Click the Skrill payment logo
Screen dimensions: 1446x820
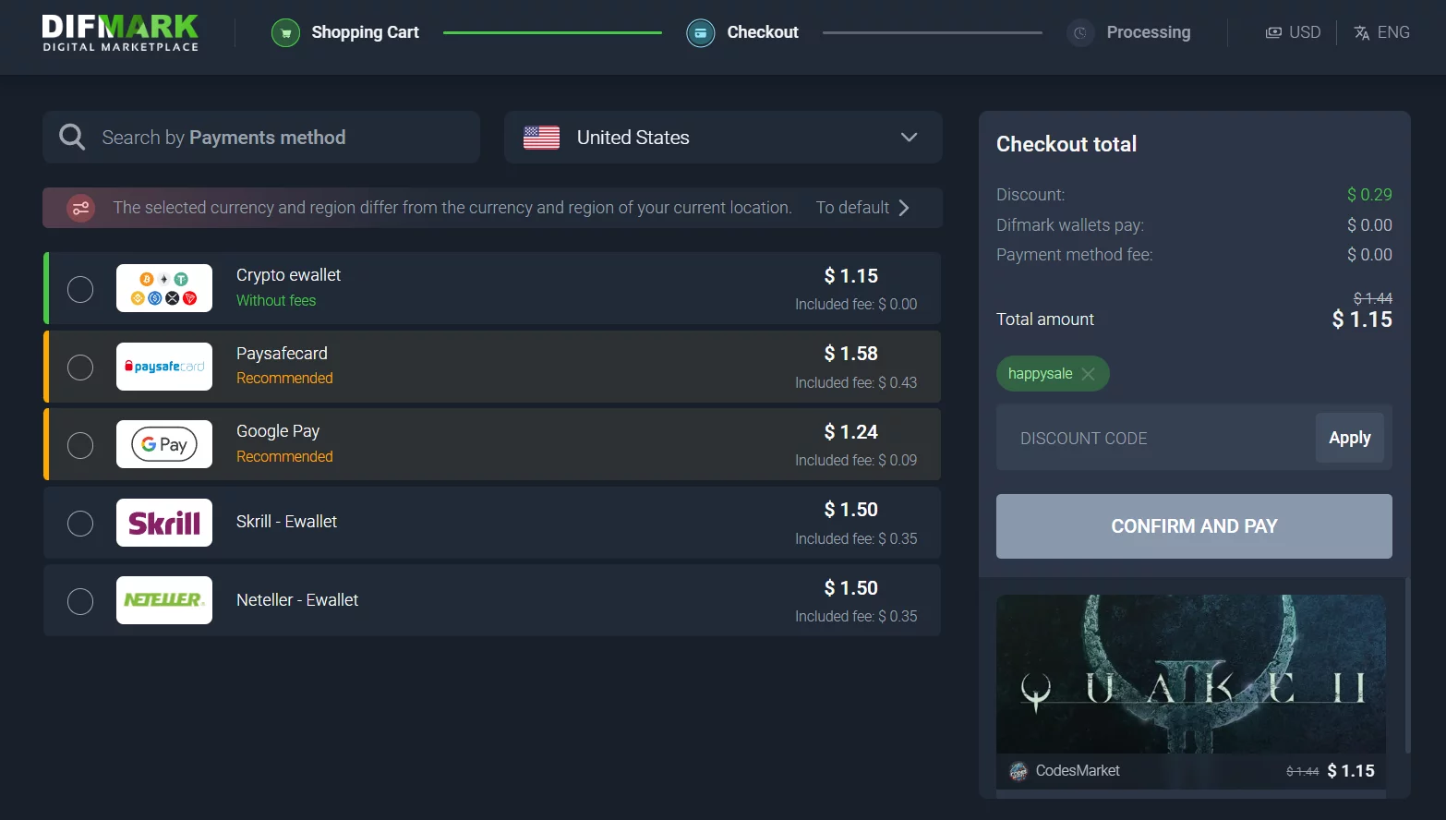[164, 523]
